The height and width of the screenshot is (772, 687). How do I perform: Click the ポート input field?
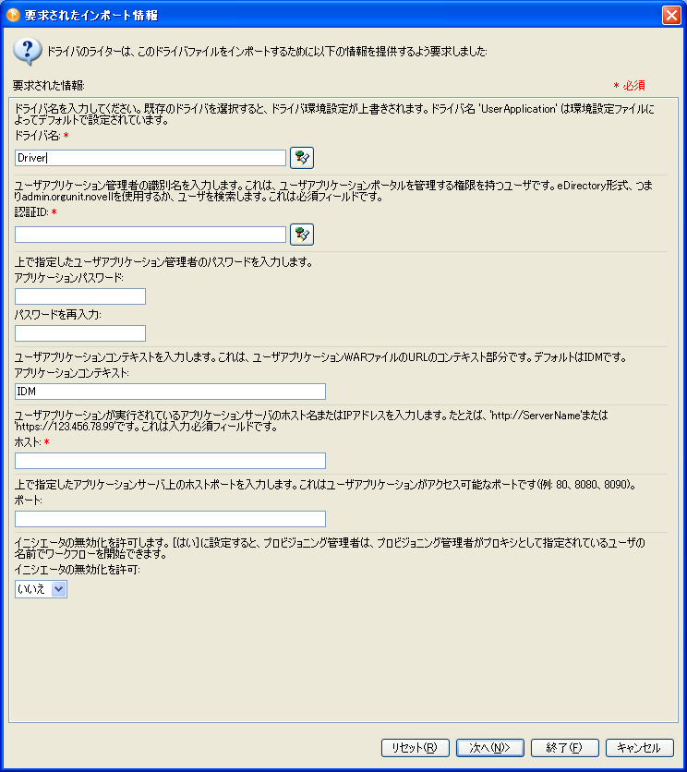click(170, 519)
